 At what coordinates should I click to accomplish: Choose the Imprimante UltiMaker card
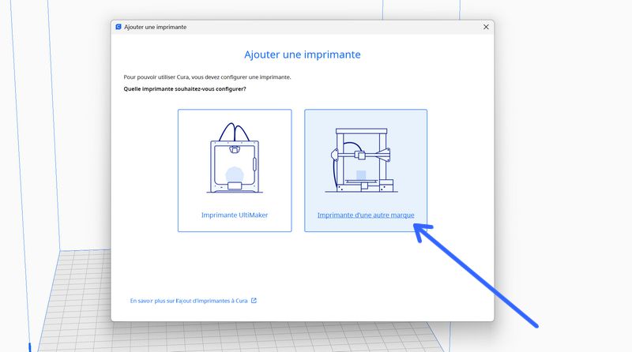(235, 170)
